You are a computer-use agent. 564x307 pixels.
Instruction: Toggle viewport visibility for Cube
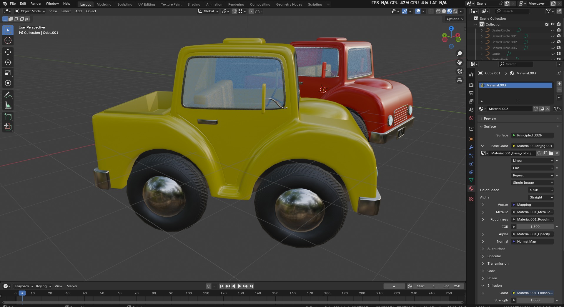pos(553,54)
